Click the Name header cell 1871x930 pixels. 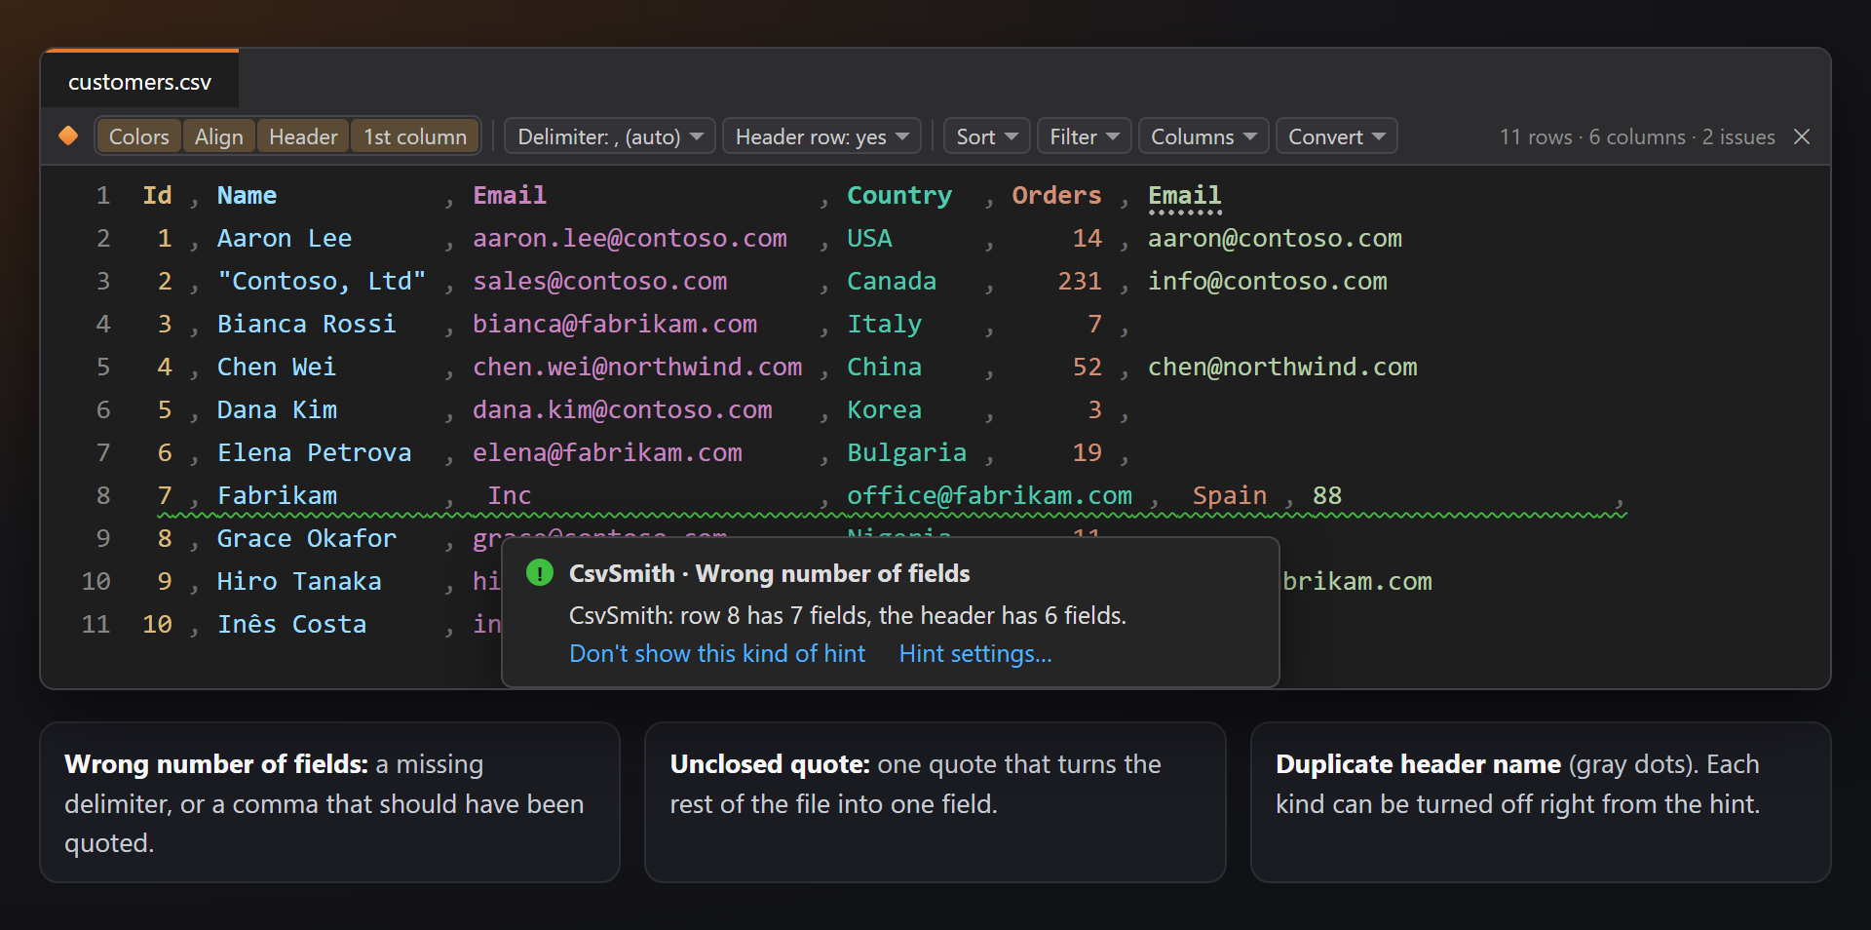pos(247,195)
